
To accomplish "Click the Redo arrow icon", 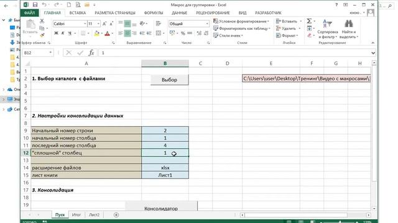I will (x=57, y=4).
